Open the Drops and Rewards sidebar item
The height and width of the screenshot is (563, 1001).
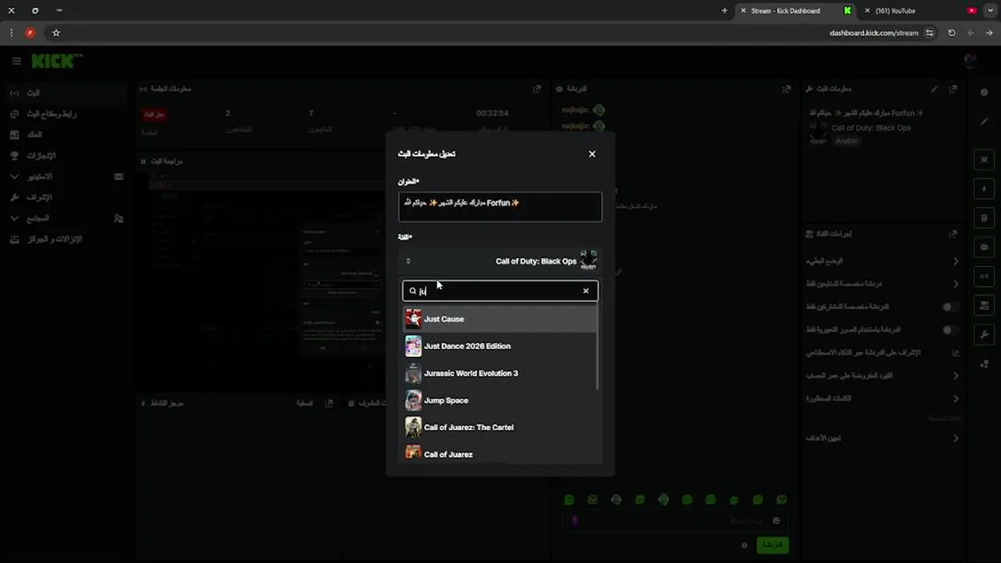tap(64, 239)
